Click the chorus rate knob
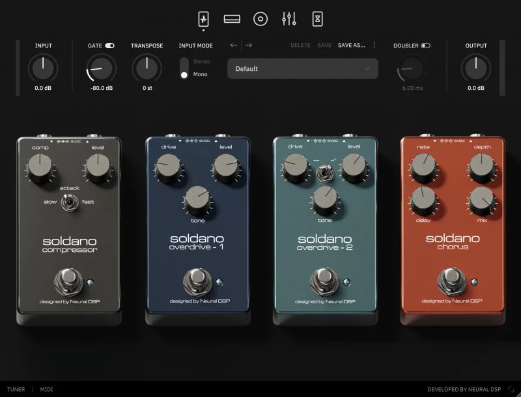Screen dimensions: 521x397 [x=423, y=167]
